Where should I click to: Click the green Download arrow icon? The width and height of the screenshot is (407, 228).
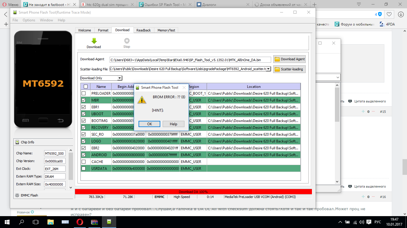94,41
